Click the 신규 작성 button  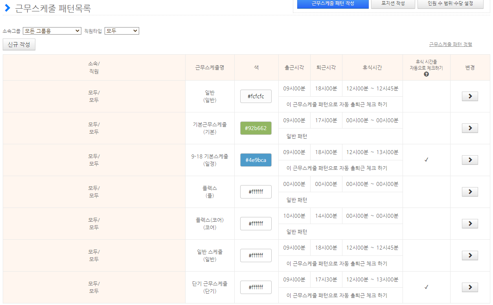pyautogui.click(x=19, y=44)
